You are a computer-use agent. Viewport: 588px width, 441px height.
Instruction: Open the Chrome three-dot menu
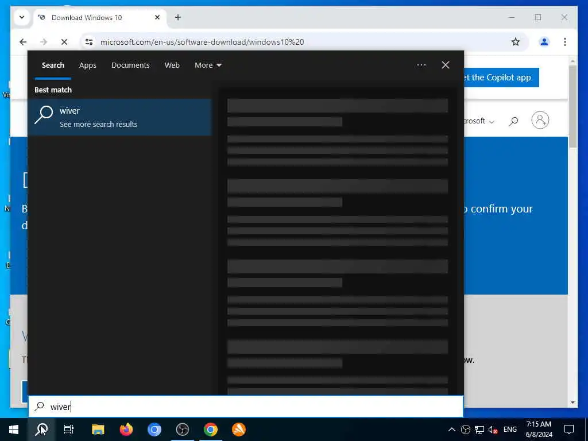pyautogui.click(x=565, y=42)
